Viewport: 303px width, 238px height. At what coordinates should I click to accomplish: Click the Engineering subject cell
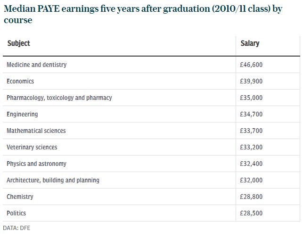pyautogui.click(x=22, y=114)
